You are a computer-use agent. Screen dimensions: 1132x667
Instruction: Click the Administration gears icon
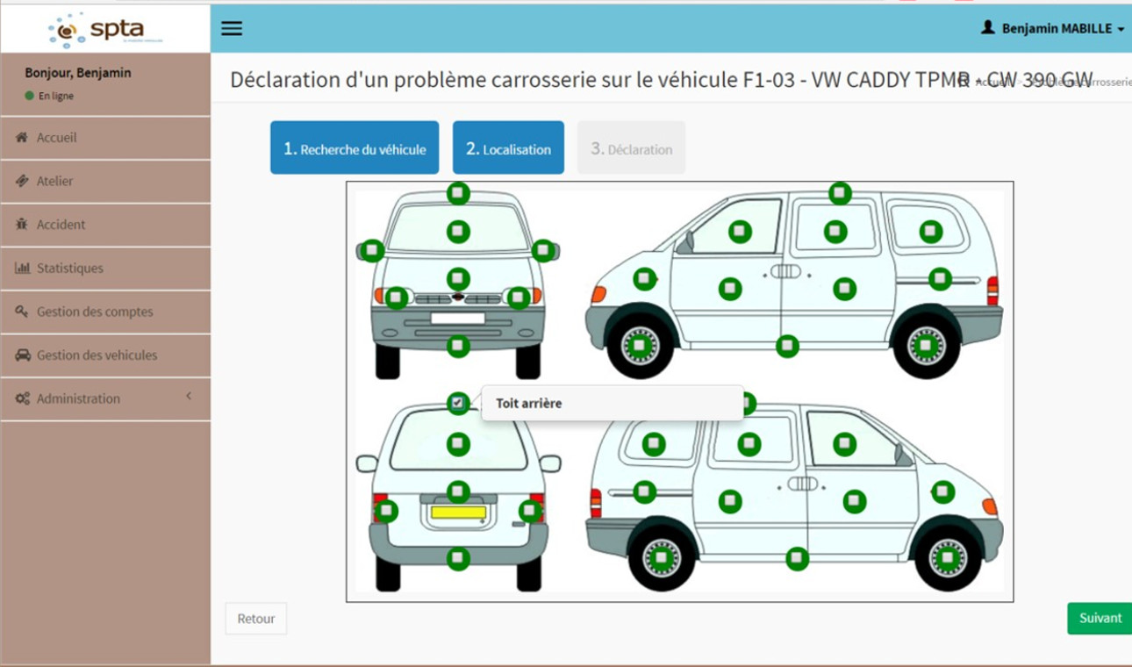coord(23,398)
